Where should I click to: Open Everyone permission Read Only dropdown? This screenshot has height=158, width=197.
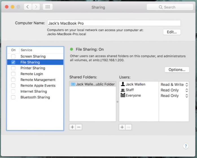pyautogui.click(x=174, y=96)
